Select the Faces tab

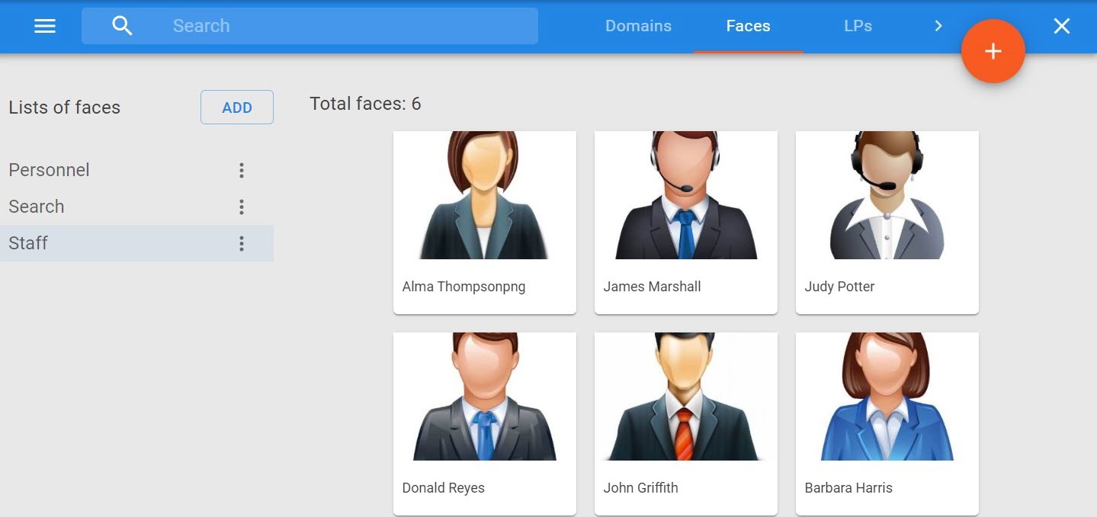[x=748, y=26]
